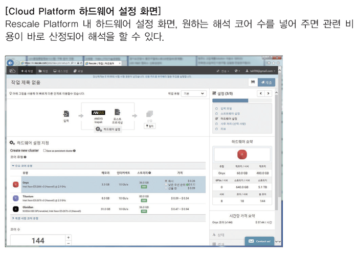Click the help icon next to core type label

coord(25,157)
